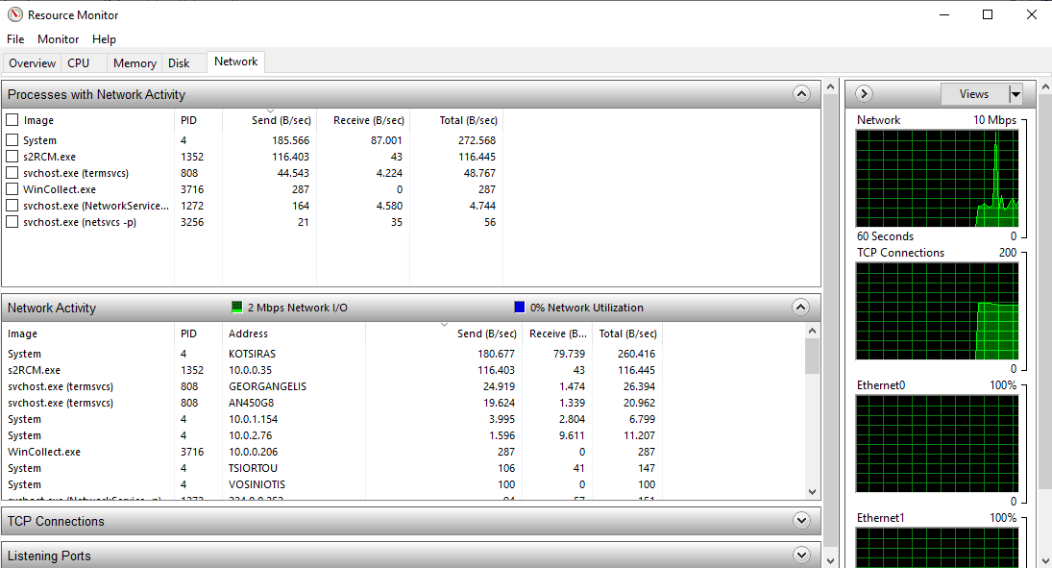Check svchost.exe (netsvcs -p) checkbox
The height and width of the screenshot is (568, 1052).
tap(12, 222)
